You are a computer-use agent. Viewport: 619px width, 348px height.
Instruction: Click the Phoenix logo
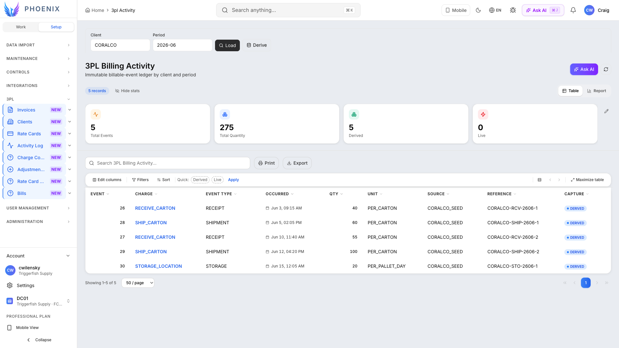point(32,9)
